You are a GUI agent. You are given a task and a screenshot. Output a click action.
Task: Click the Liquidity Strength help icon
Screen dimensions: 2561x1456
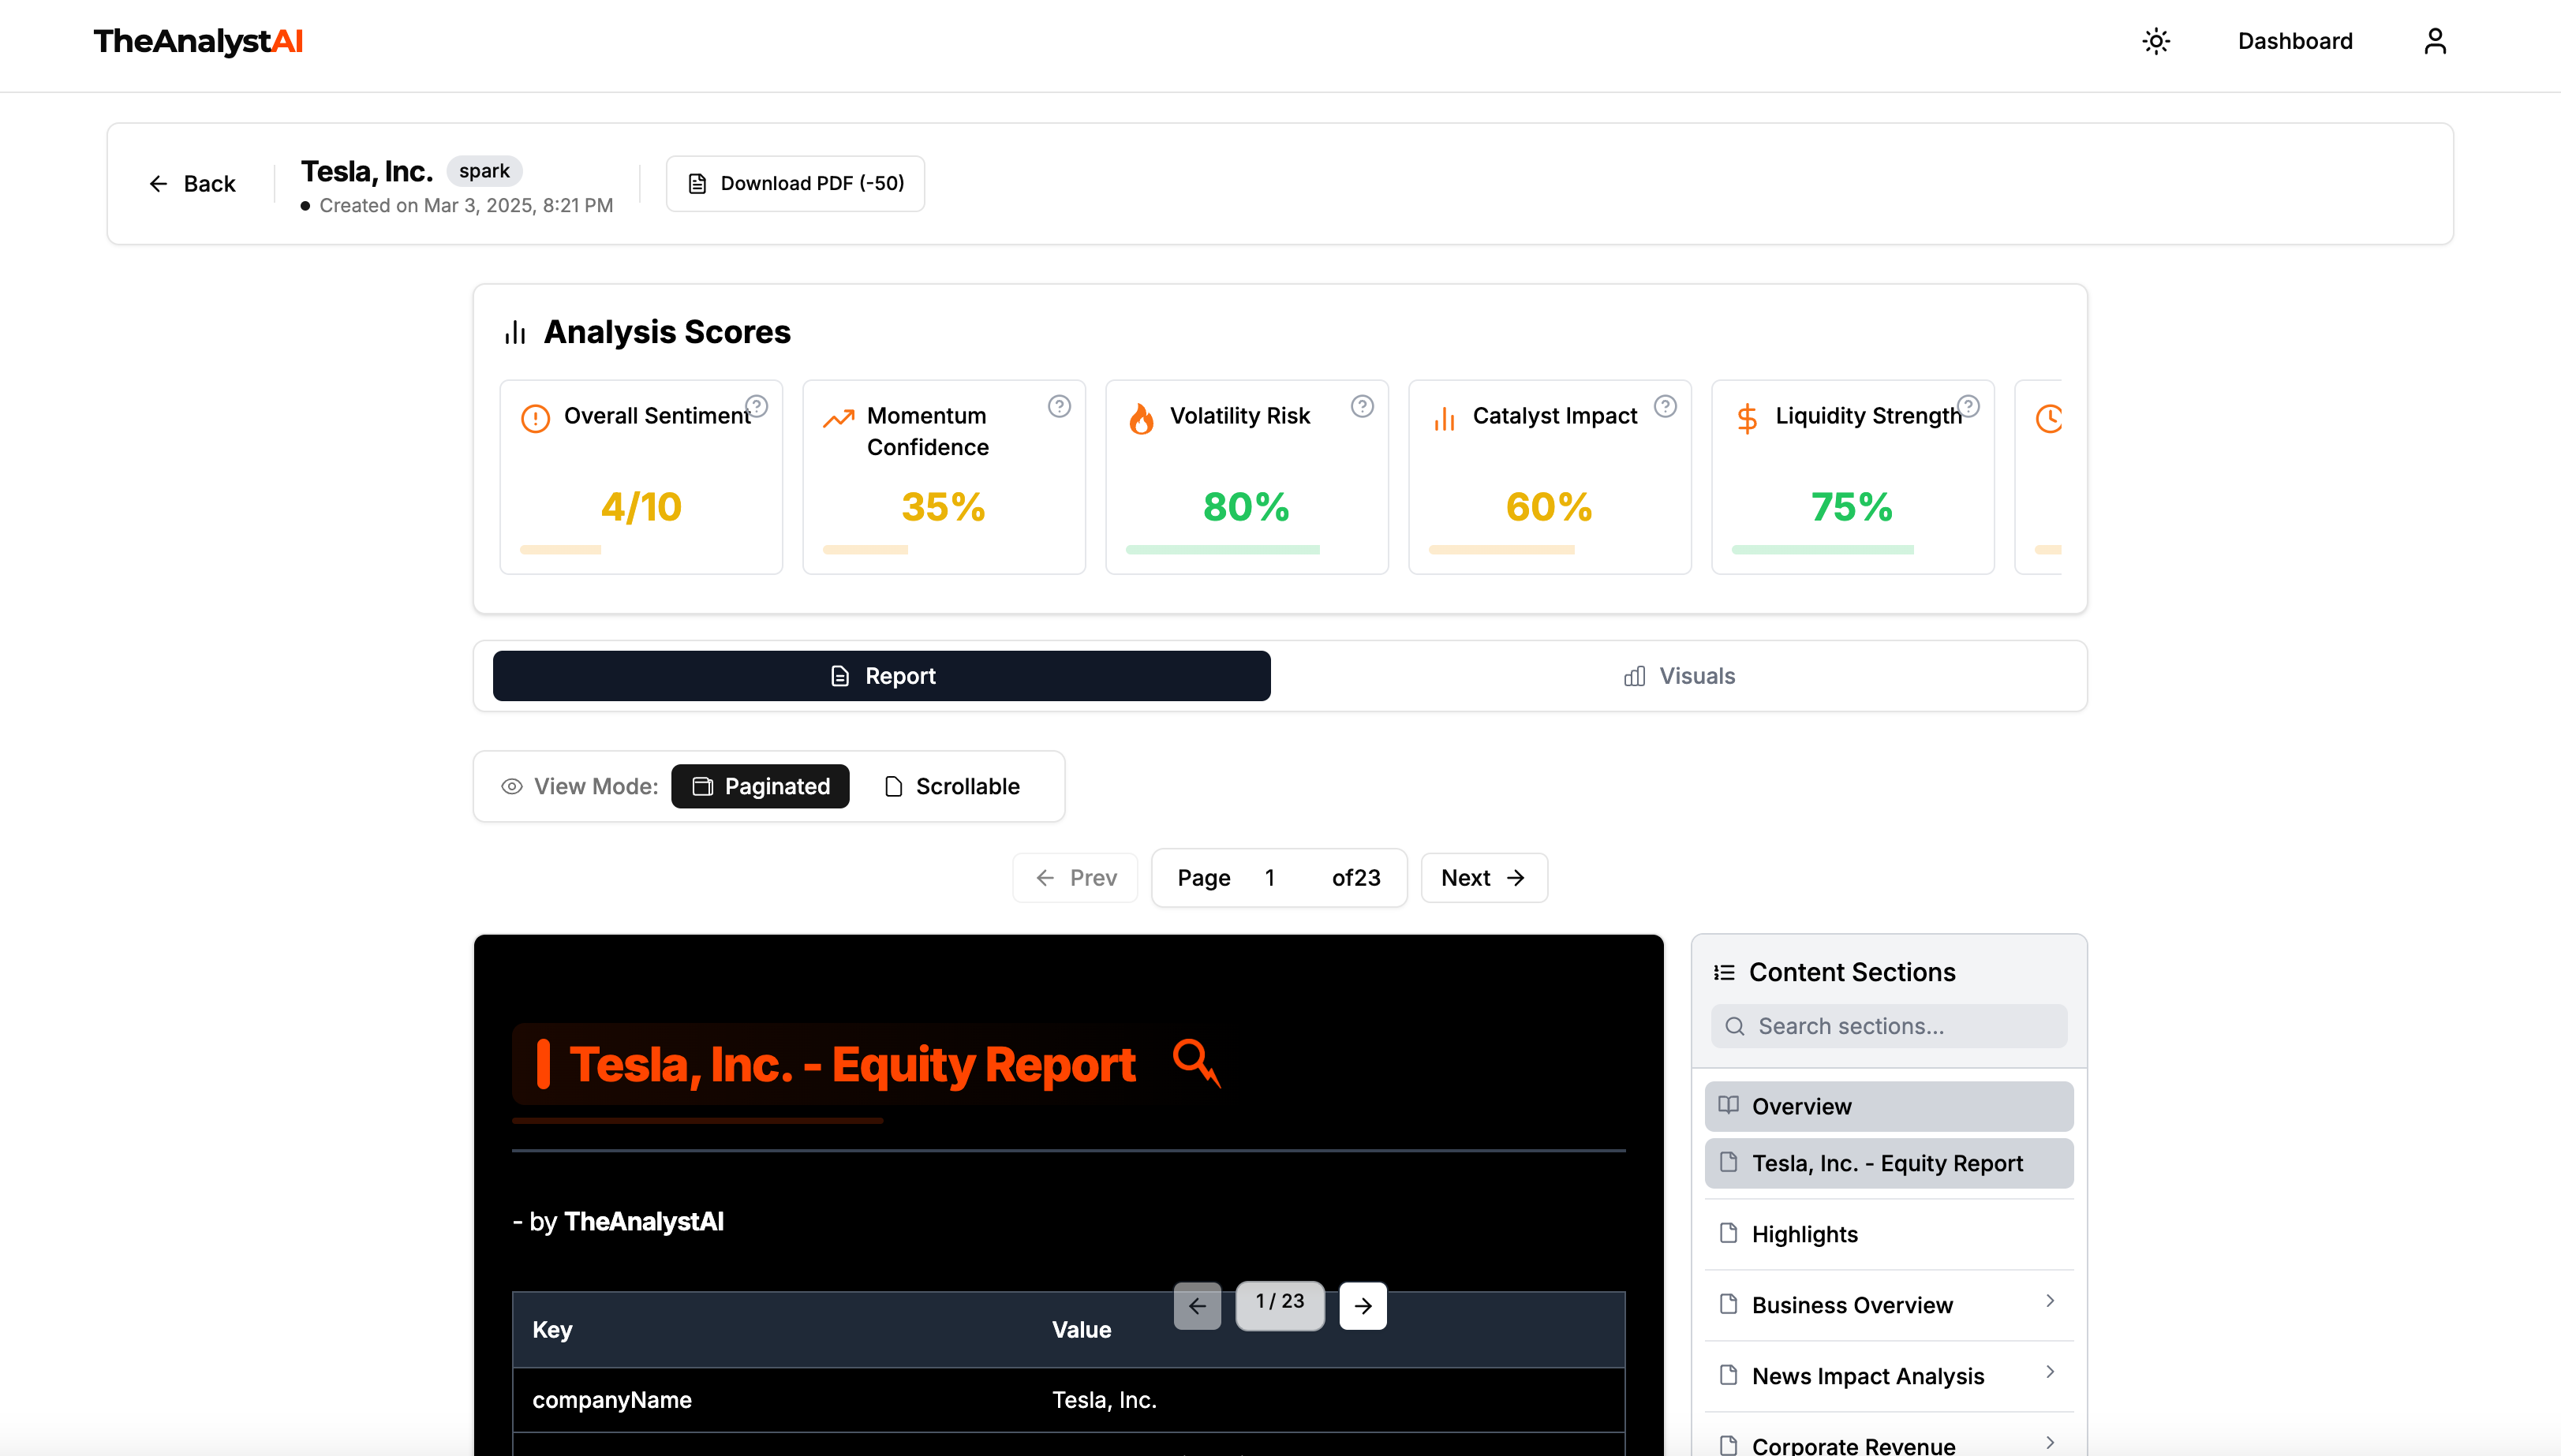pyautogui.click(x=1968, y=406)
